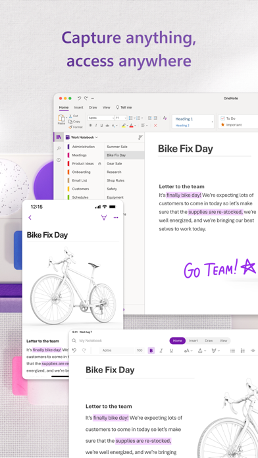The width and height of the screenshot is (258, 458).
Task: Tap the three-dots more icon in the phone app
Action: click(x=116, y=217)
